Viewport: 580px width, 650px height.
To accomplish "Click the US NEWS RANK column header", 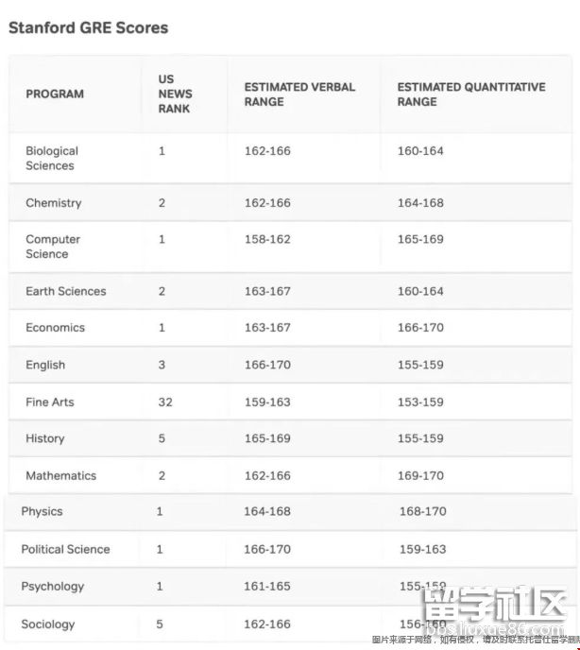I will 175,94.
